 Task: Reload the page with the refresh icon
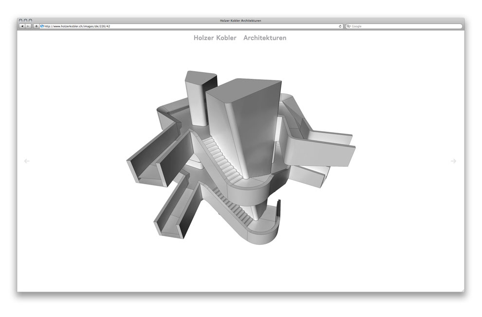point(340,26)
